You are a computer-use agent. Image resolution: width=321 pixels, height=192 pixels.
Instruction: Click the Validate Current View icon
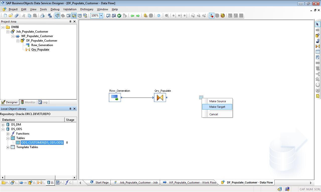click(x=108, y=16)
